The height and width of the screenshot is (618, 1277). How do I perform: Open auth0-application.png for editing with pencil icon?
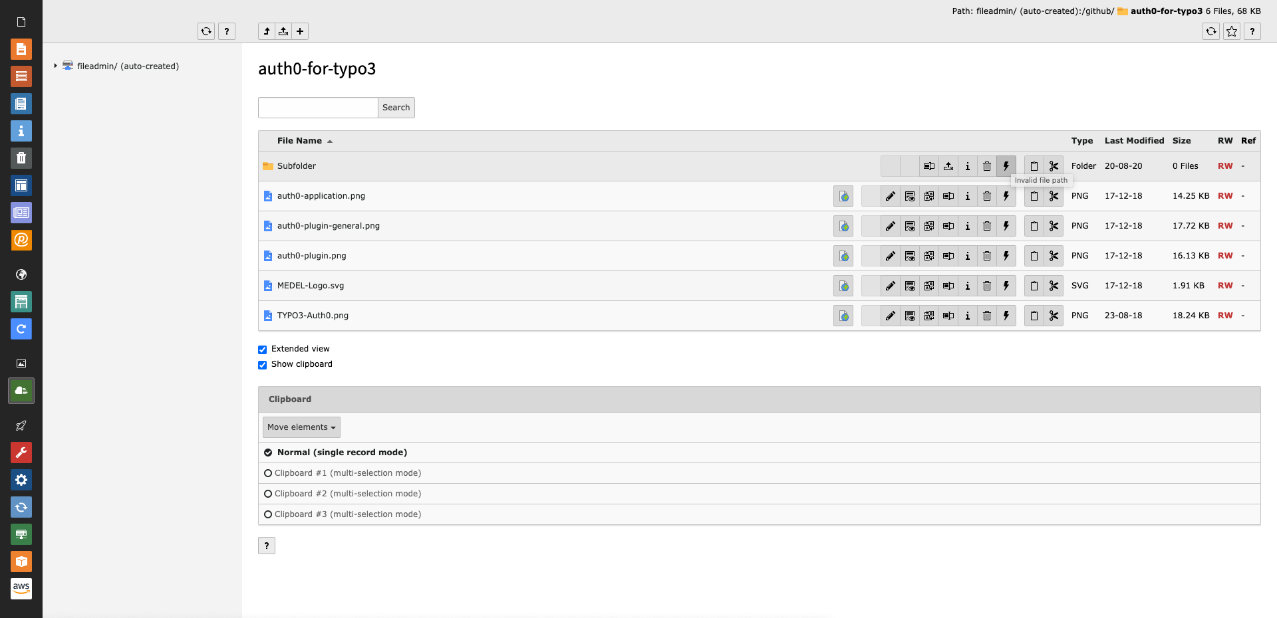(x=891, y=195)
